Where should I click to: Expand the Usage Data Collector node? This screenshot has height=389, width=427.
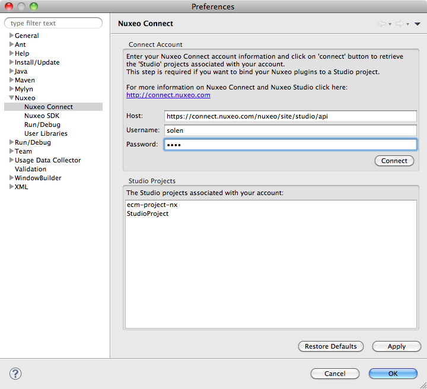[11, 160]
